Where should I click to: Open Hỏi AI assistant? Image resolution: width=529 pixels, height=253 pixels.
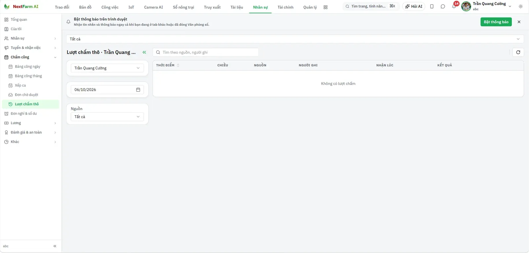click(x=414, y=6)
